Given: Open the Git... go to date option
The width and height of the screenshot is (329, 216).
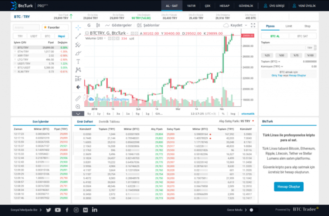Looking at the screenshot, I should pos(159,114).
